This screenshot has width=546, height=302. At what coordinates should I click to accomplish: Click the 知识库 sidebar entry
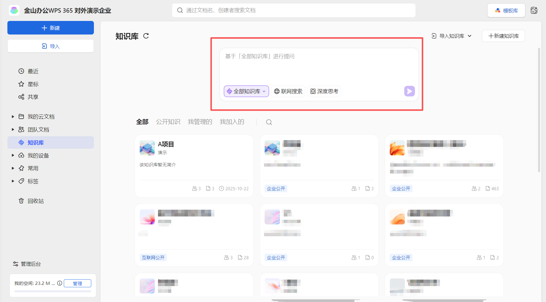50,142
